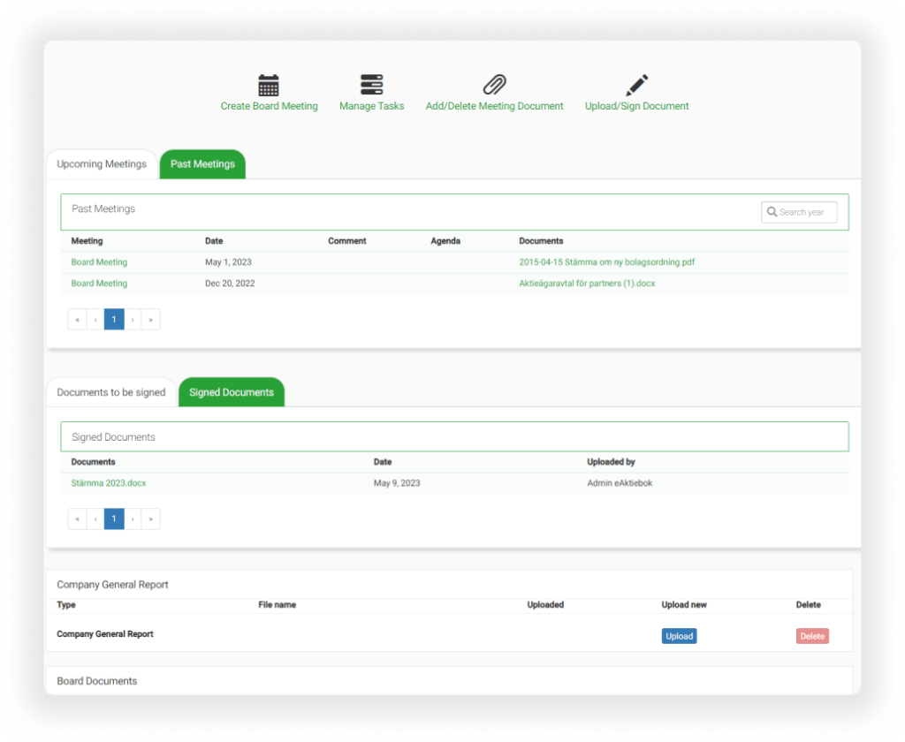
Task: Click the Upload new column header
Action: click(x=684, y=605)
